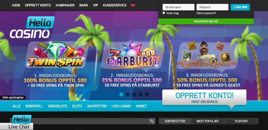Click the Norwegian flag language icon

point(133,5)
